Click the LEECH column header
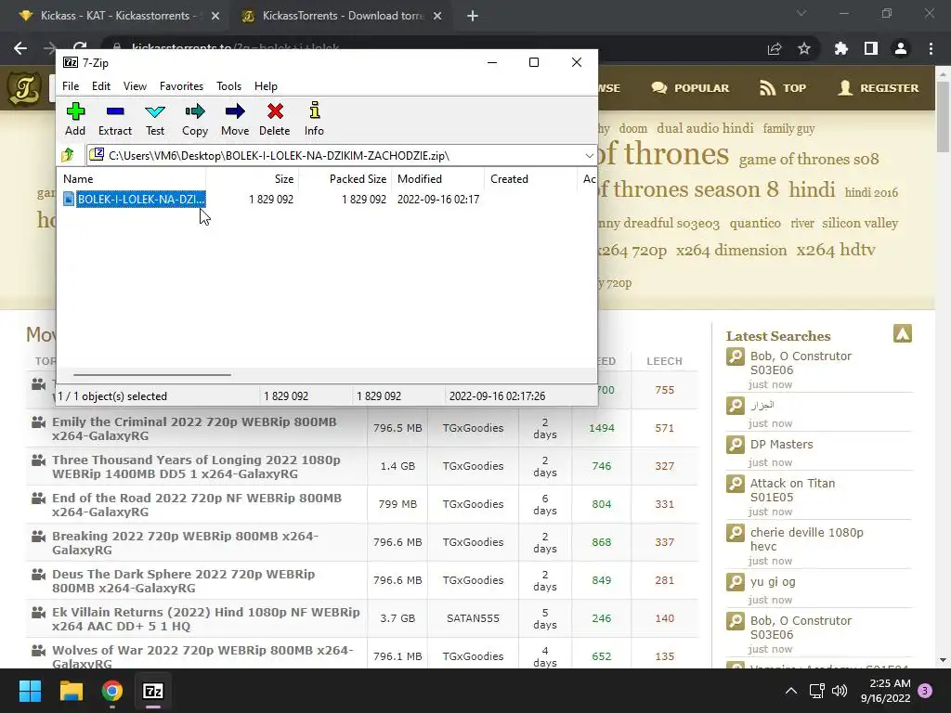 click(664, 361)
